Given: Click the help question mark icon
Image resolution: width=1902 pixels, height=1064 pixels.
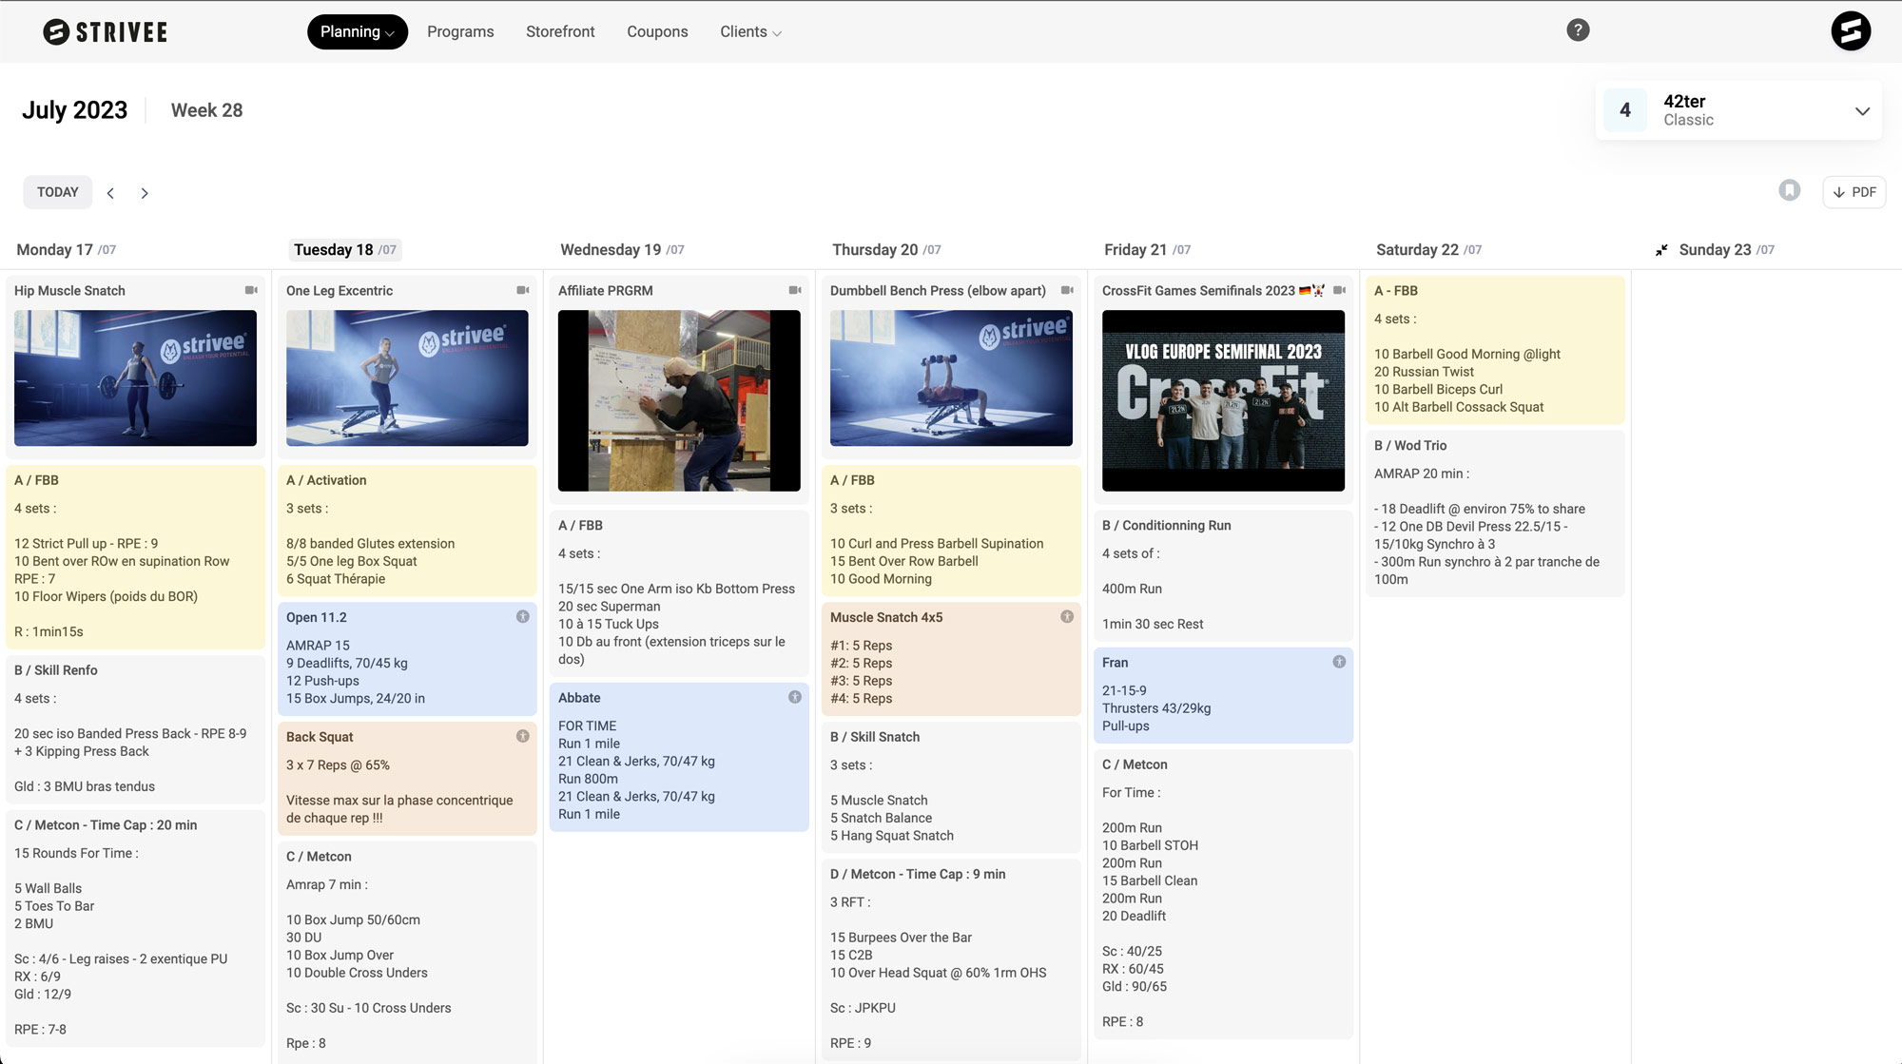Looking at the screenshot, I should coord(1578,30).
